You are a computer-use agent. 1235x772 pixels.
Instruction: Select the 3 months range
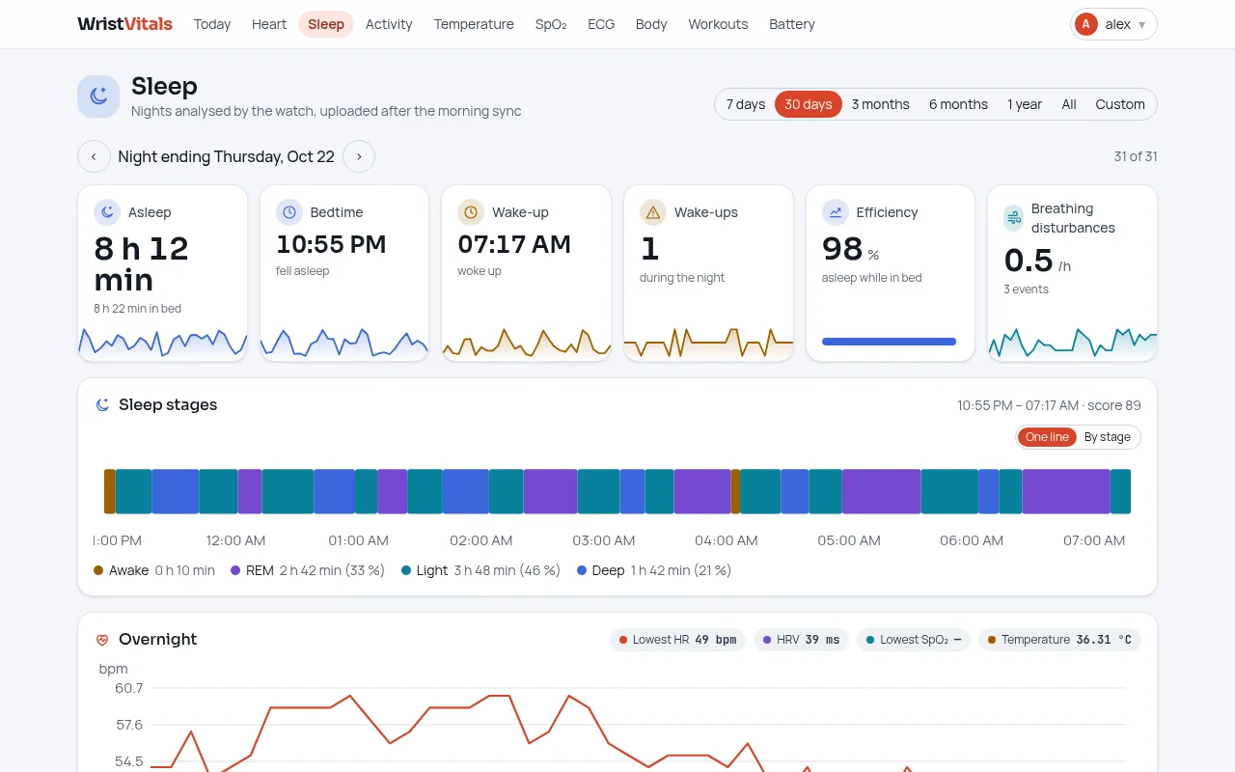click(x=881, y=104)
